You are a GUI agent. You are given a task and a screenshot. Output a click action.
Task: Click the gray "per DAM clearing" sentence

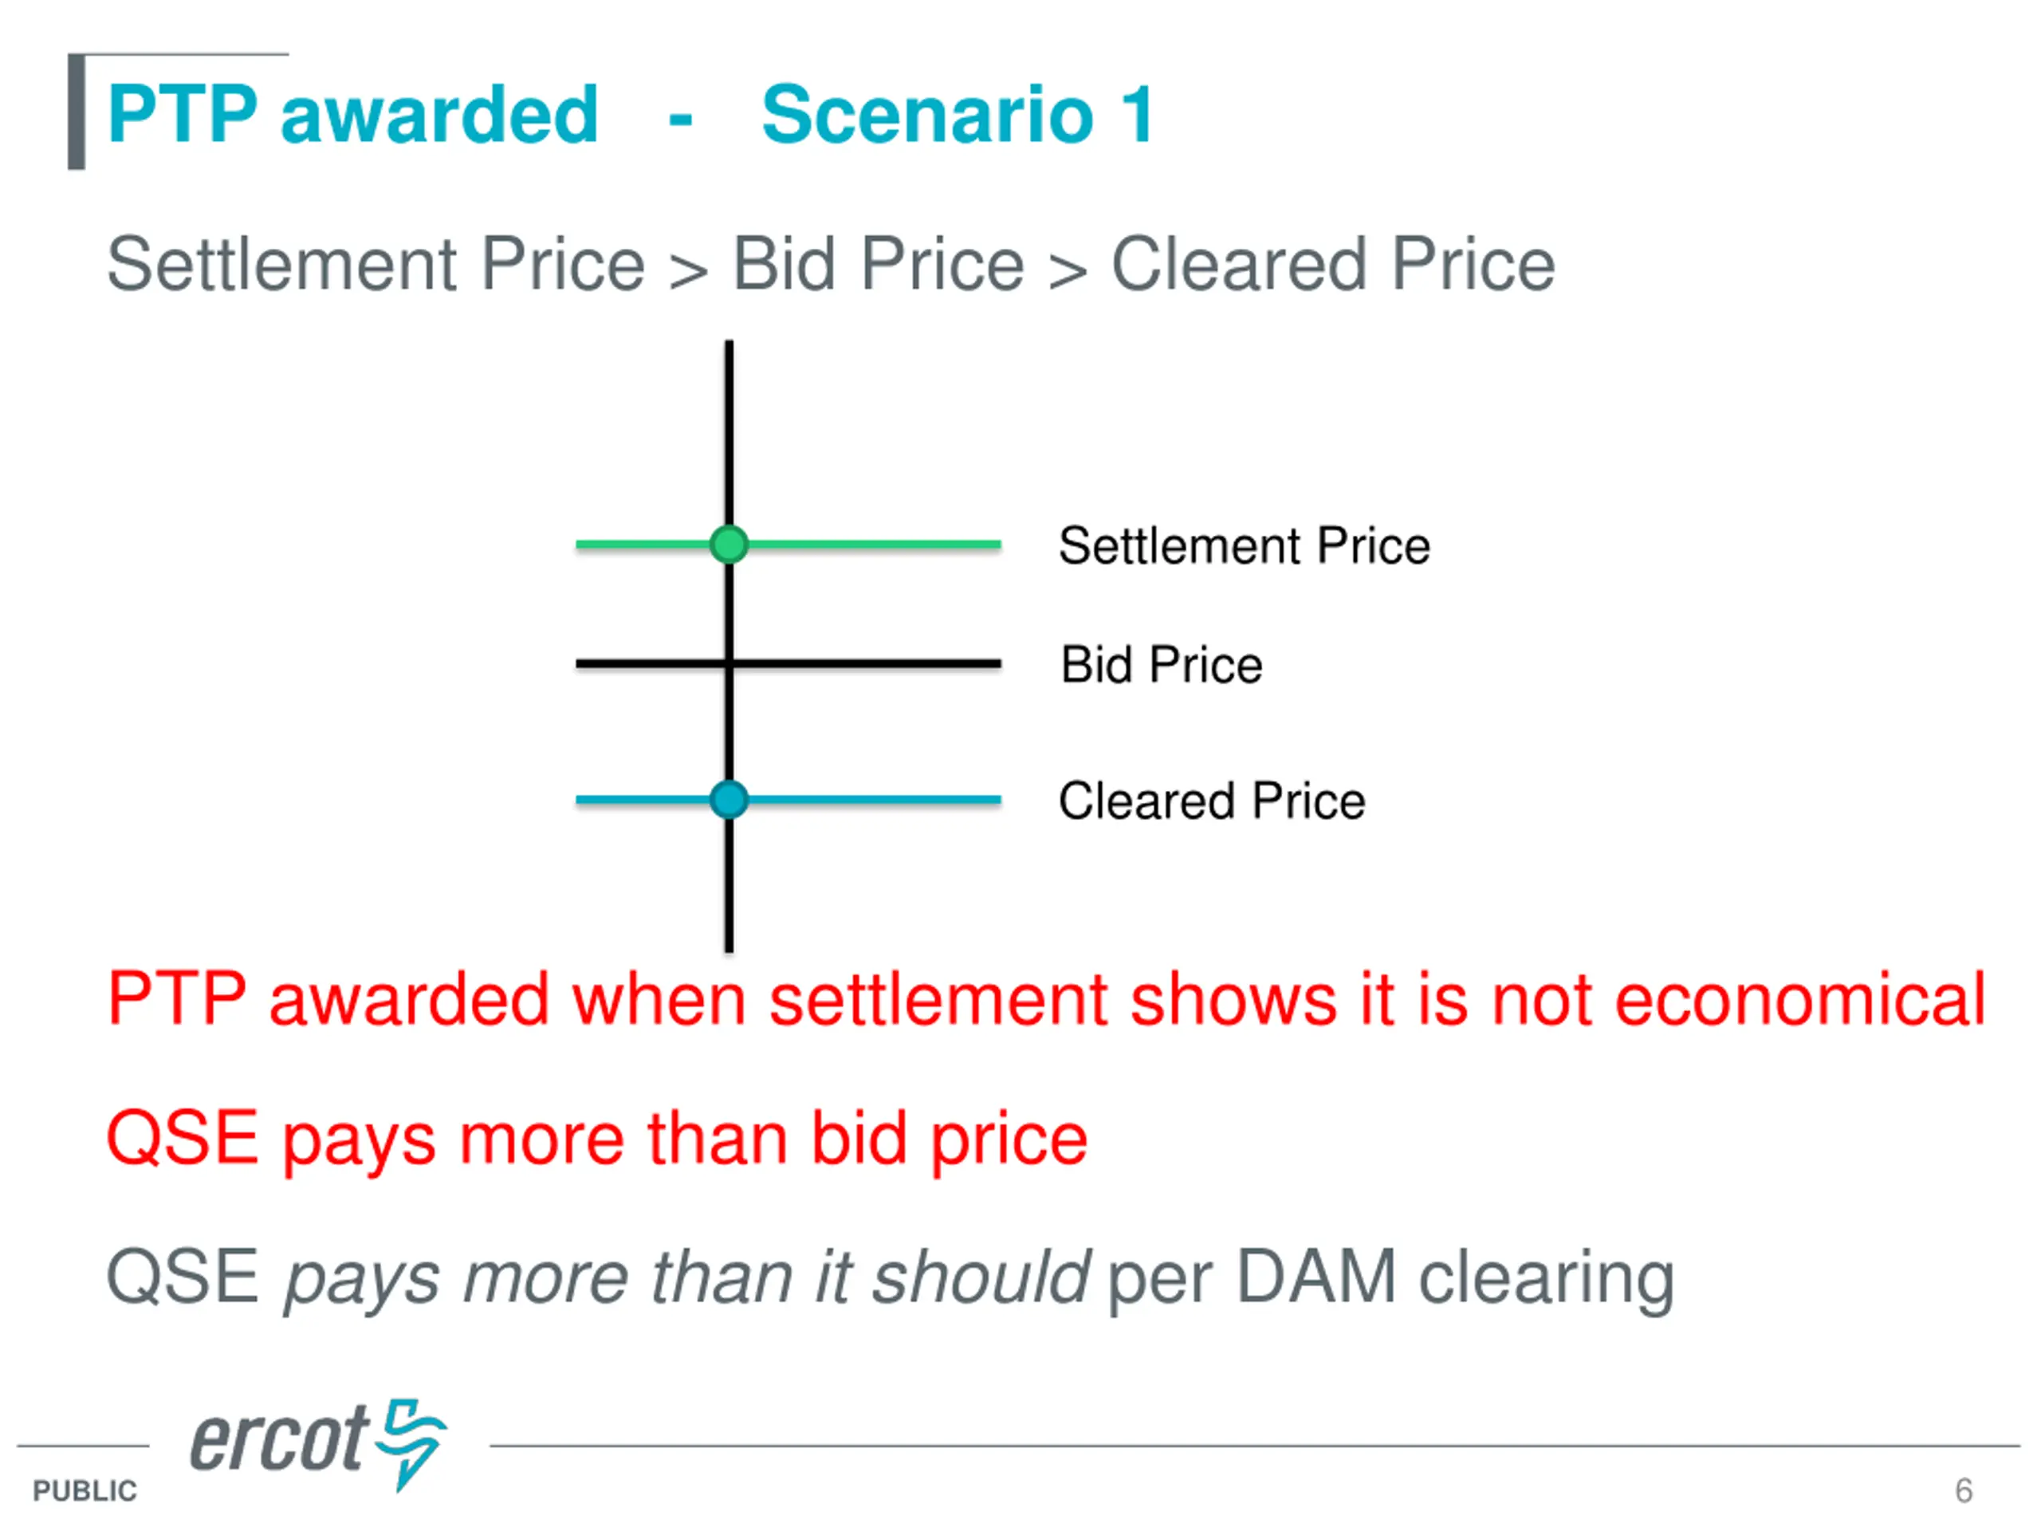890,1277
